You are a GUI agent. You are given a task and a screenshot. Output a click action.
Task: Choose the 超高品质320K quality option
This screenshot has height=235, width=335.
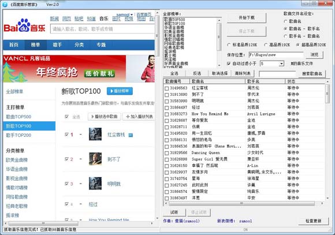[298, 44]
